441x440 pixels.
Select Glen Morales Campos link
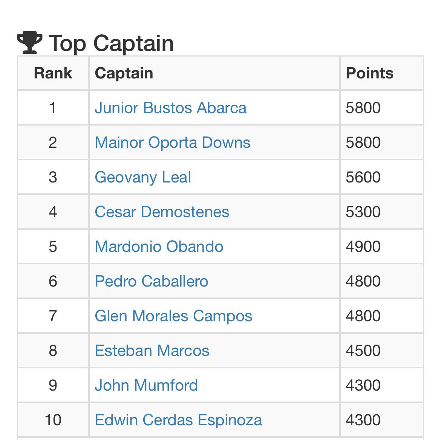click(173, 316)
